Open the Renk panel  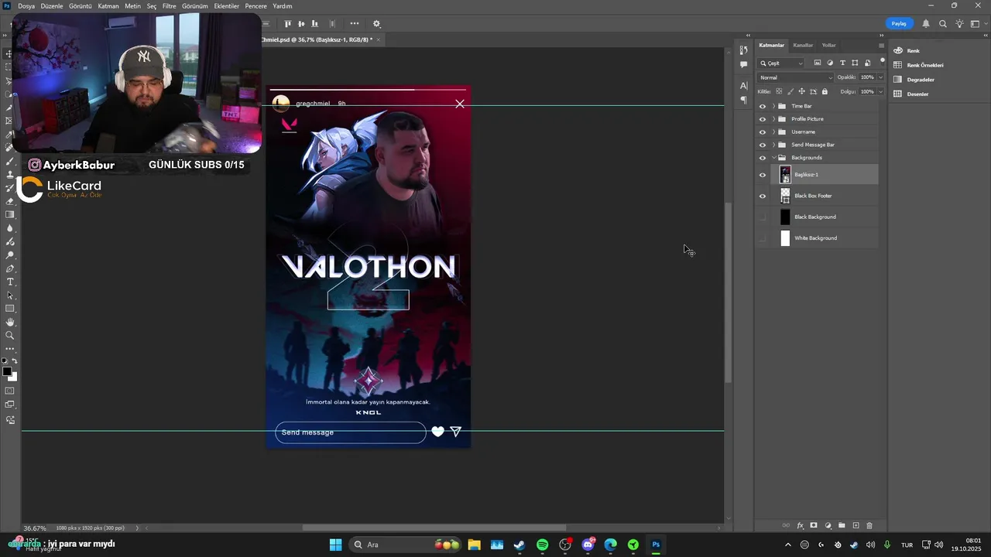point(914,51)
